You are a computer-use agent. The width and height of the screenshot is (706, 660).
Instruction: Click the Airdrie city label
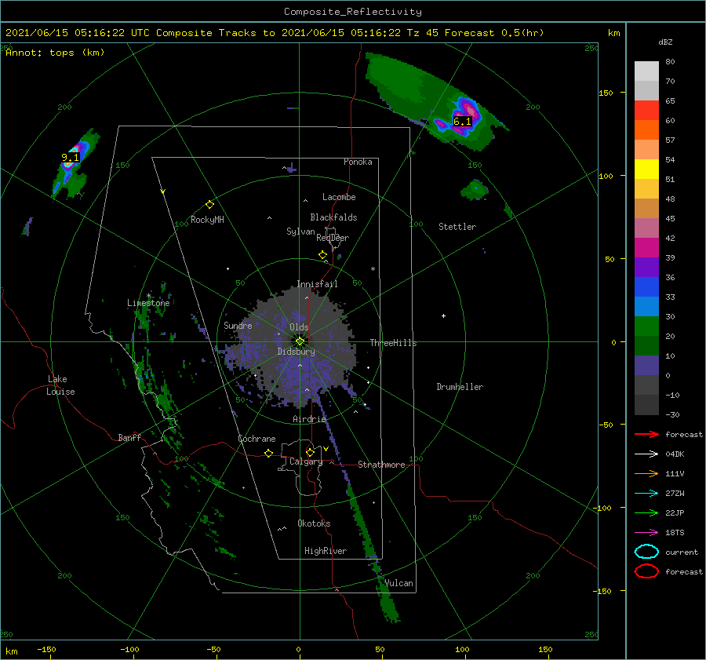309,419
